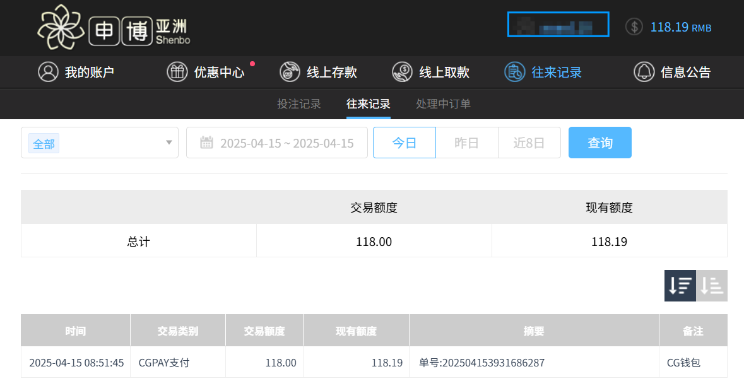Select the 今日 date range option
The height and width of the screenshot is (386, 744).
tap(404, 143)
